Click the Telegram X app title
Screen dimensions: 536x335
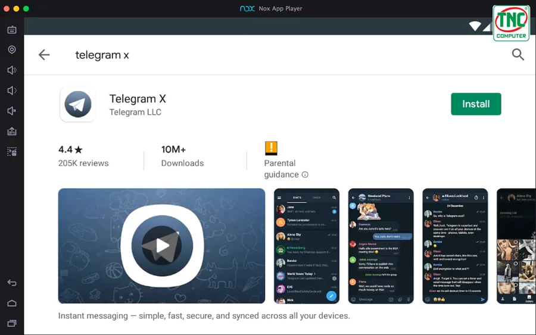pos(138,99)
